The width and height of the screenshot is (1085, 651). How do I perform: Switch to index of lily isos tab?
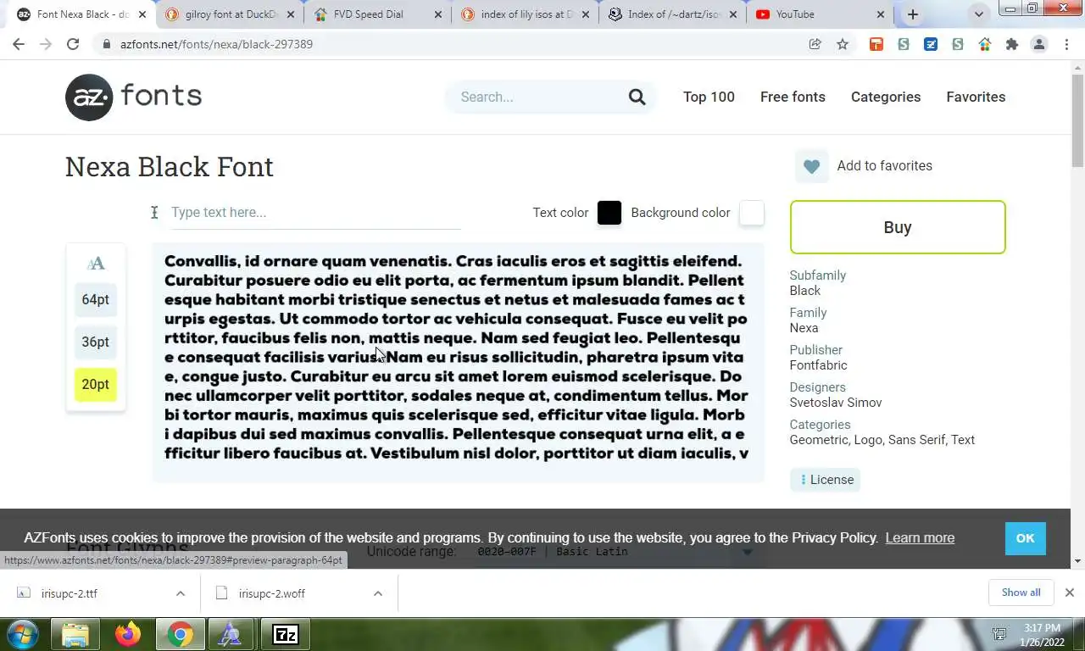pos(524,14)
